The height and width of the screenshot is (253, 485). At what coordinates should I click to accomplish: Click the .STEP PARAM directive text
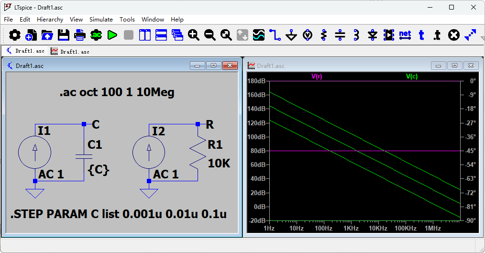(x=119, y=214)
